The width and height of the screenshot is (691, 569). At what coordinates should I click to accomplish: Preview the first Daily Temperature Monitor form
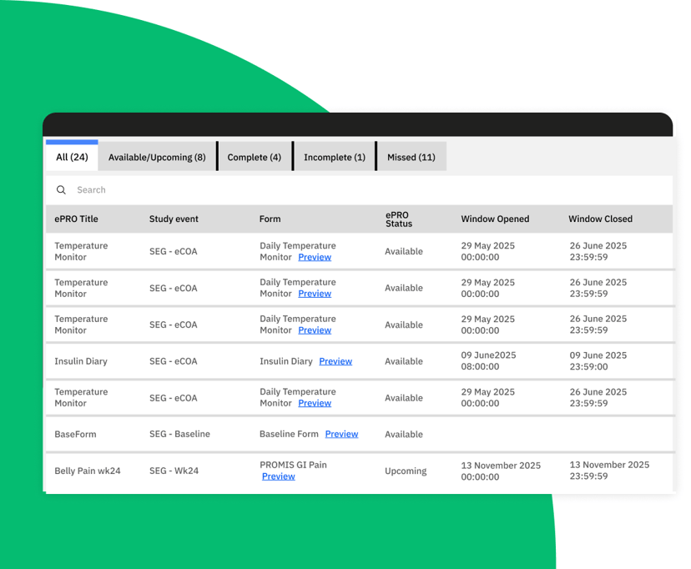click(x=315, y=257)
